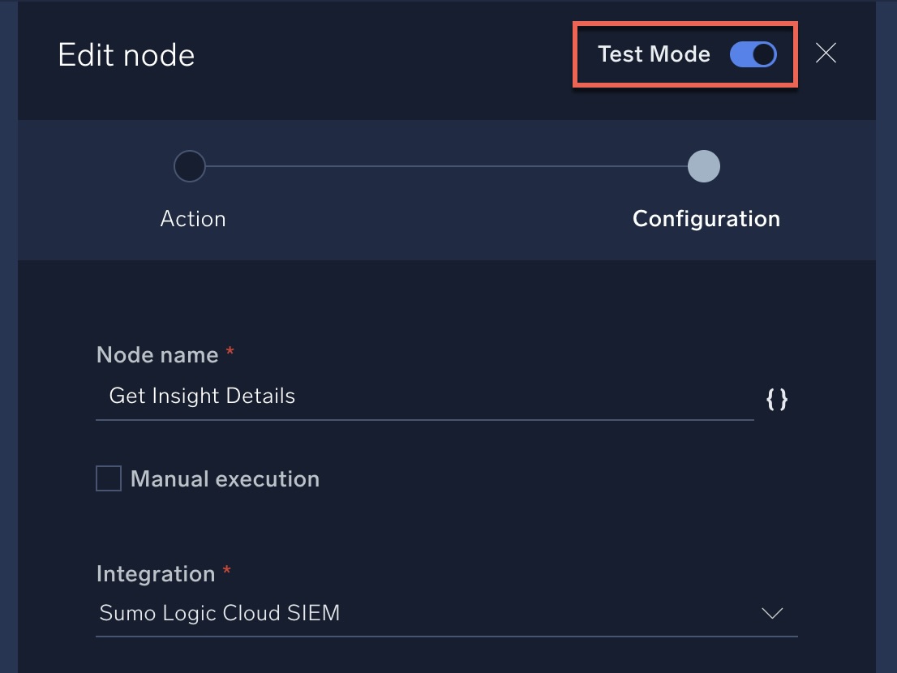Click the chevron beside Sumo Logic Cloud SIEM

click(x=771, y=613)
